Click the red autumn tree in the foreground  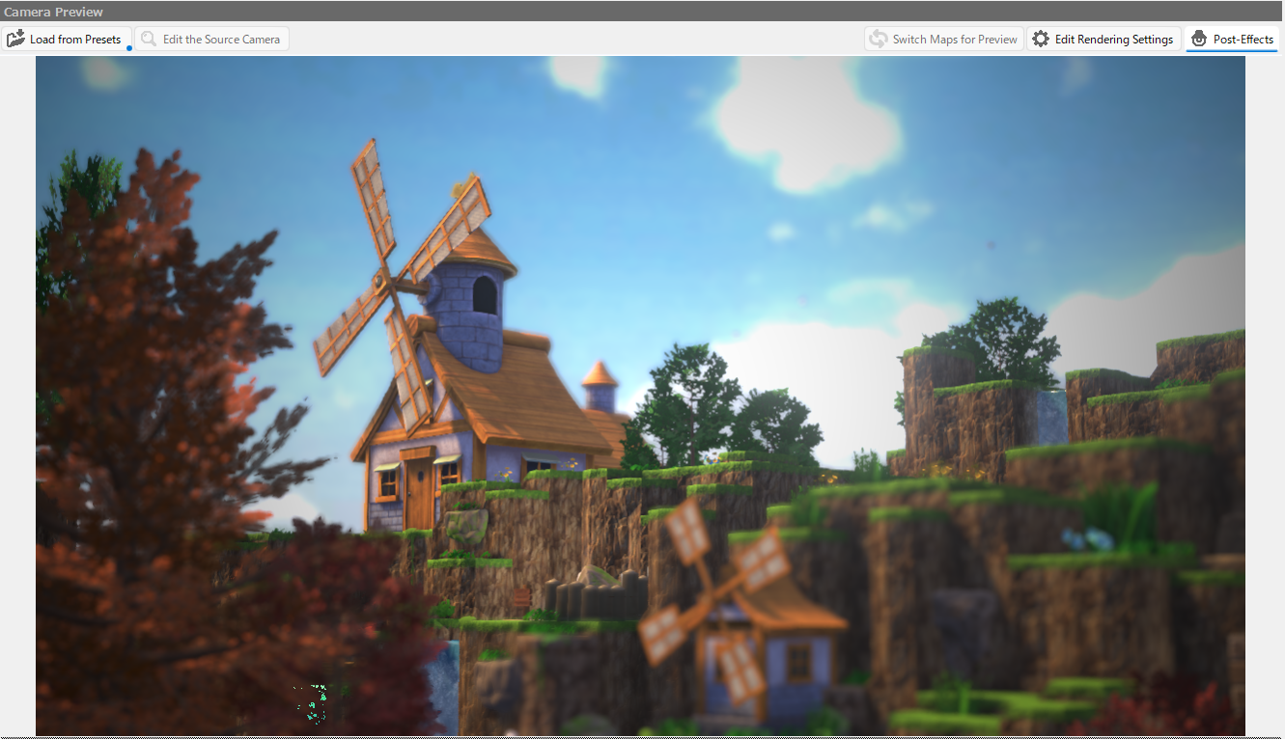[145, 386]
